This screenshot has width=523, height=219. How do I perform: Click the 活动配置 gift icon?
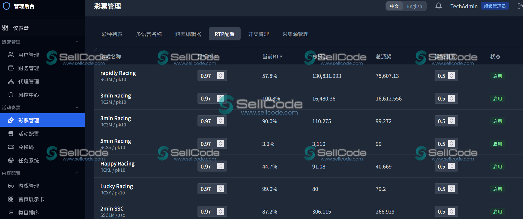tap(11, 134)
